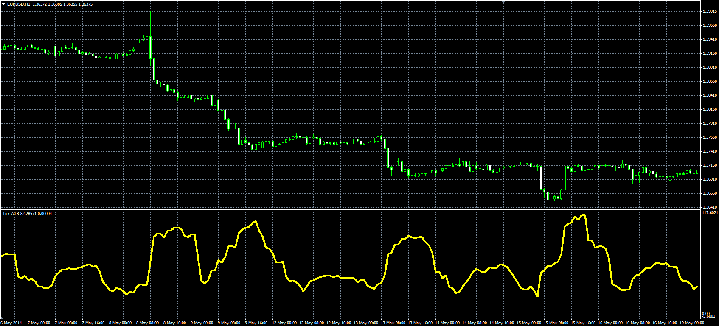Click the 9 May 08:00 time label
Screen dimensions: 719x326
click(229, 323)
